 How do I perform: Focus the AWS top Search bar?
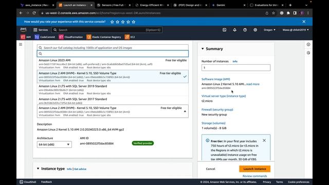pyautogui.click(x=106, y=30)
